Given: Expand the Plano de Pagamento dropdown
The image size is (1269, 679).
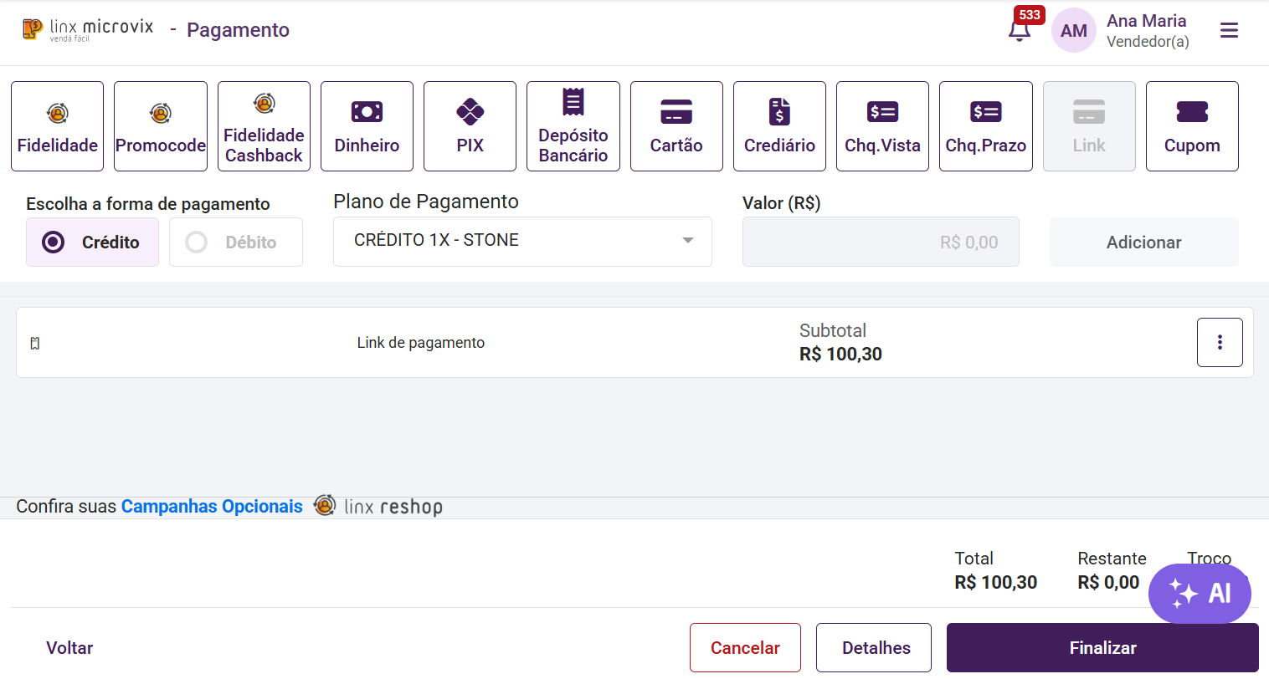Looking at the screenshot, I should coord(522,242).
